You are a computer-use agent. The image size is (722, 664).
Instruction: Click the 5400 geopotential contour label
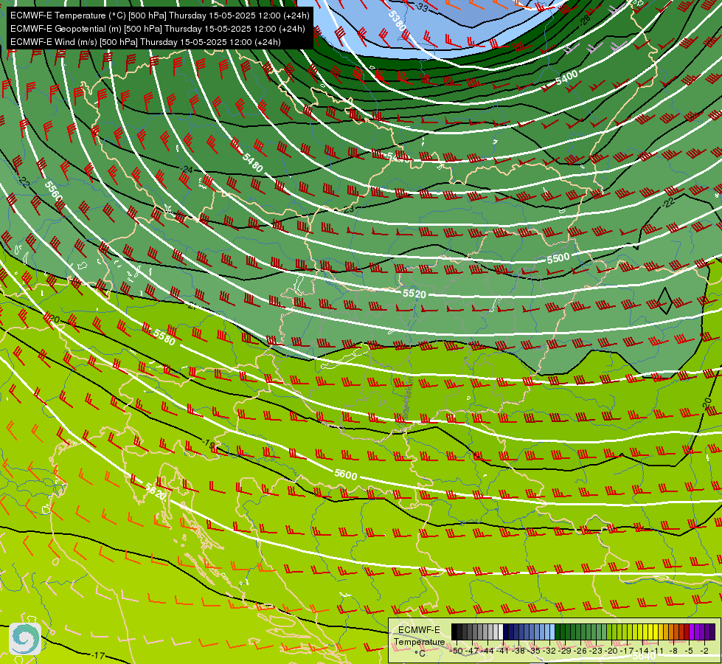pyautogui.click(x=566, y=78)
